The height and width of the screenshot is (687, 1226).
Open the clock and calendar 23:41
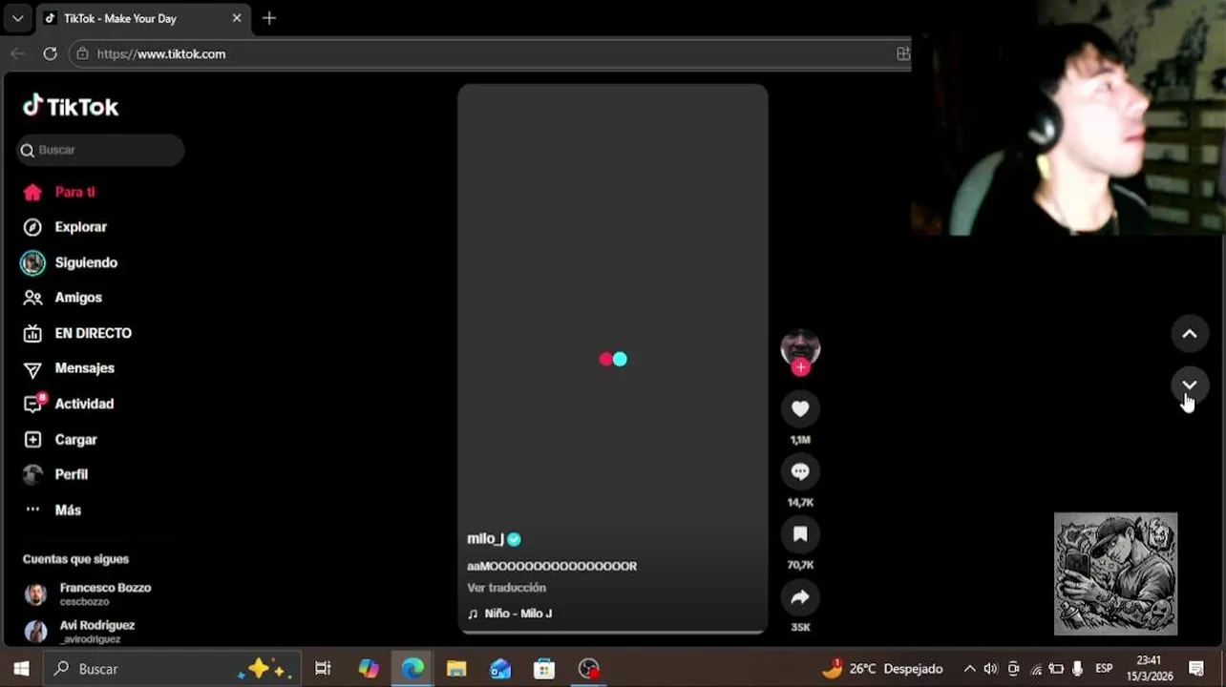coord(1150,669)
